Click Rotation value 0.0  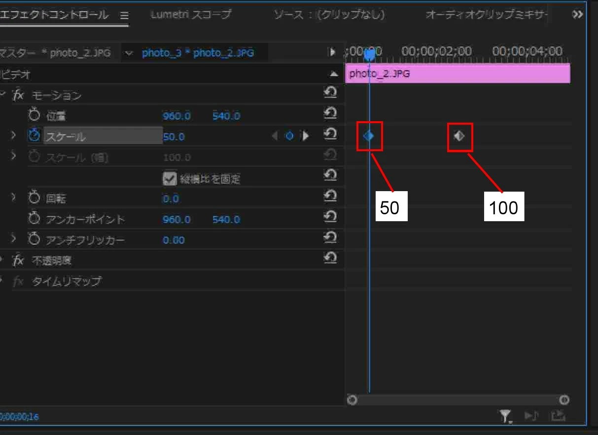click(171, 199)
